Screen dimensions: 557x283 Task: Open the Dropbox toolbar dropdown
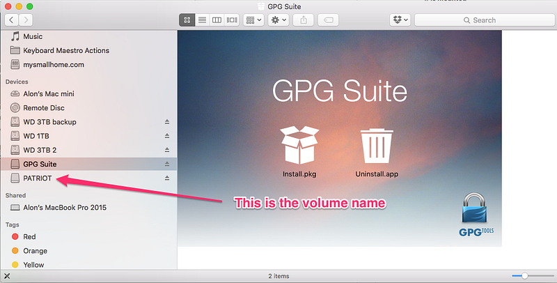[400, 20]
